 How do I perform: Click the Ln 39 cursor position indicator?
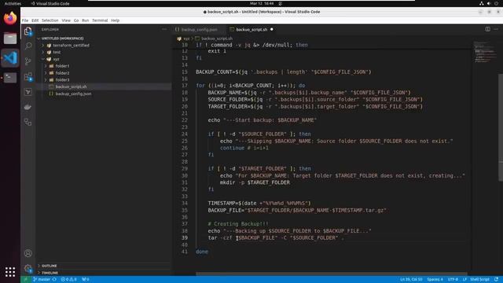tap(411, 279)
